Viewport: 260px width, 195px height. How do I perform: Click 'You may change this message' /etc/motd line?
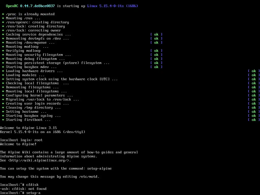pyautogui.click(x=50, y=177)
